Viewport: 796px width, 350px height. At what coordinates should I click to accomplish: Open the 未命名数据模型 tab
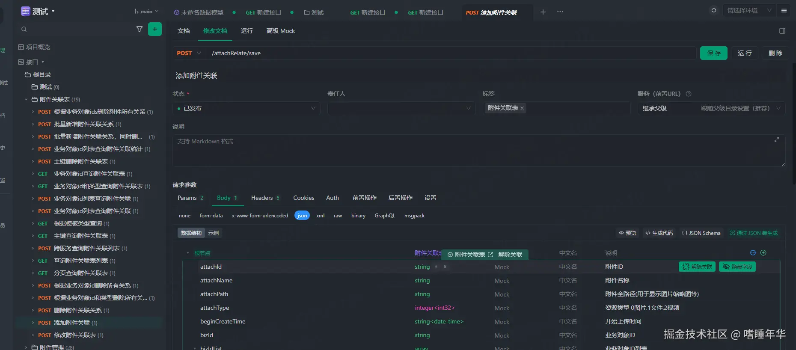(199, 12)
